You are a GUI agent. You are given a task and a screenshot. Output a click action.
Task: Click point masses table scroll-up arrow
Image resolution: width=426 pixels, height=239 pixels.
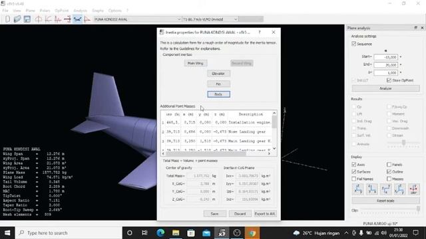tap(274, 114)
